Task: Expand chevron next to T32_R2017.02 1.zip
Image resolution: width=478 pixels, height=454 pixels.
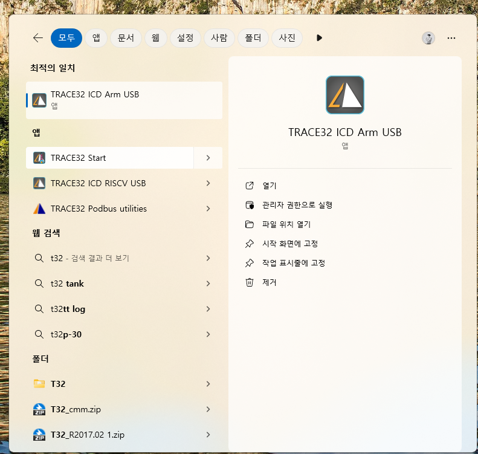Action: (208, 435)
